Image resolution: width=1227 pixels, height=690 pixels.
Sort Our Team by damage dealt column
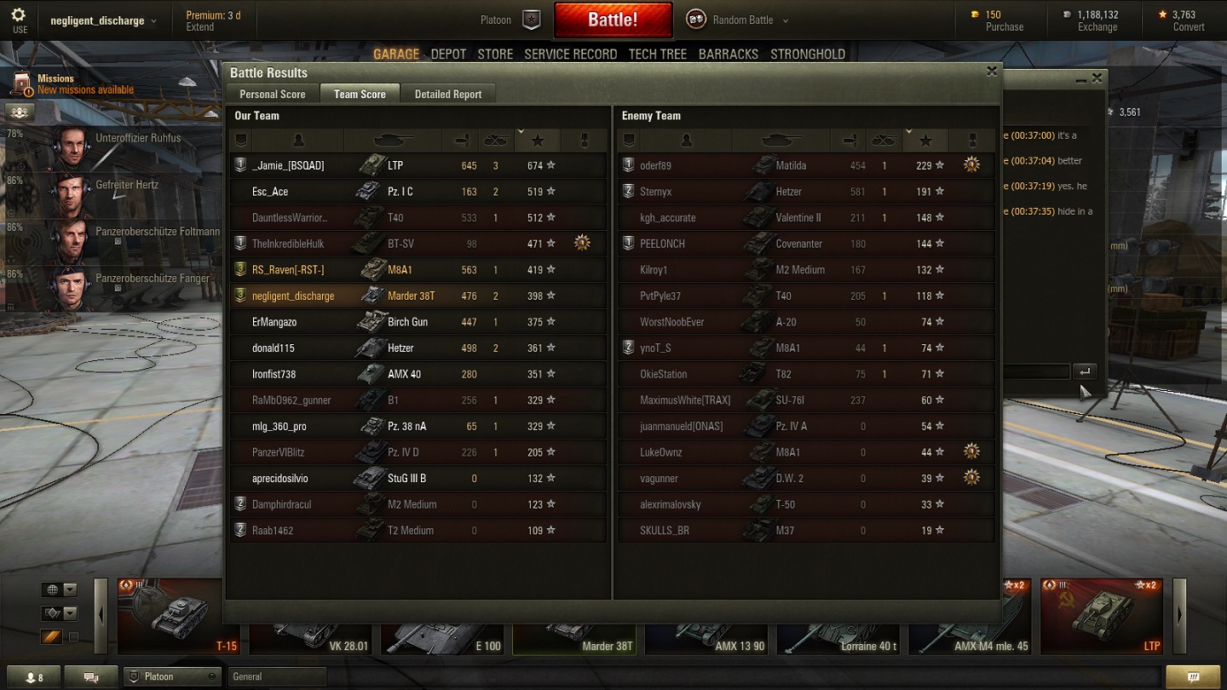pos(461,140)
